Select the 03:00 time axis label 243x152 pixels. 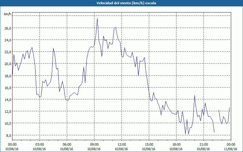click(40, 145)
